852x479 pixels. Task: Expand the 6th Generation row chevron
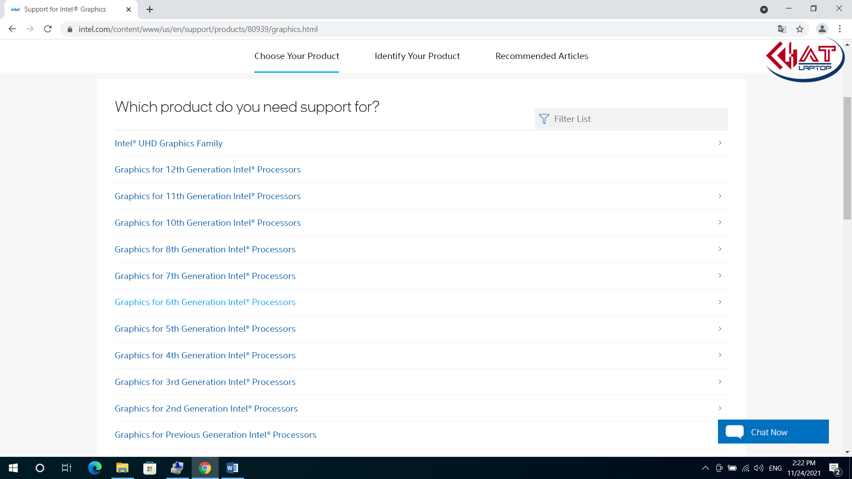pos(720,302)
